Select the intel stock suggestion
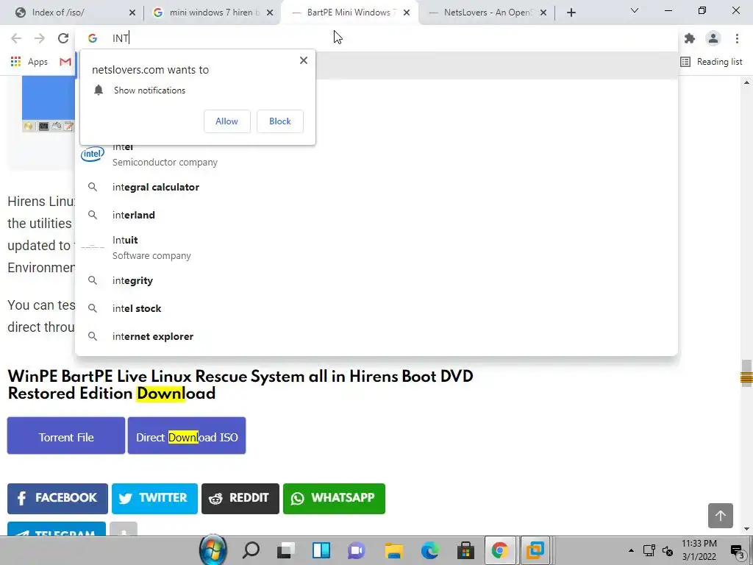This screenshot has width=753, height=565. pyautogui.click(x=376, y=308)
